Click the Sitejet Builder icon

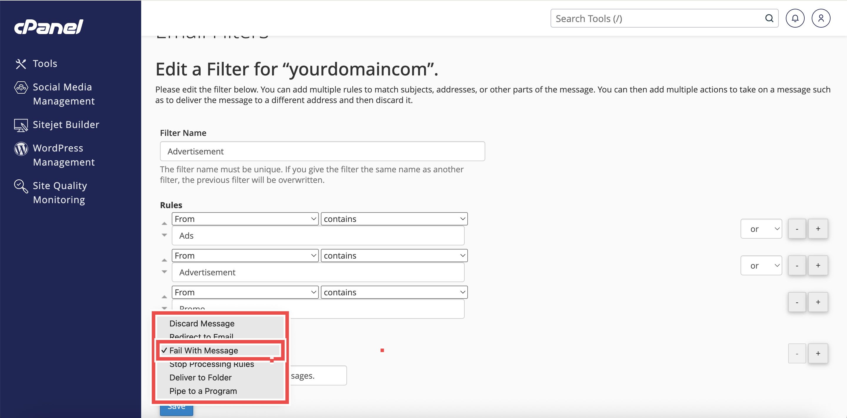pyautogui.click(x=21, y=125)
